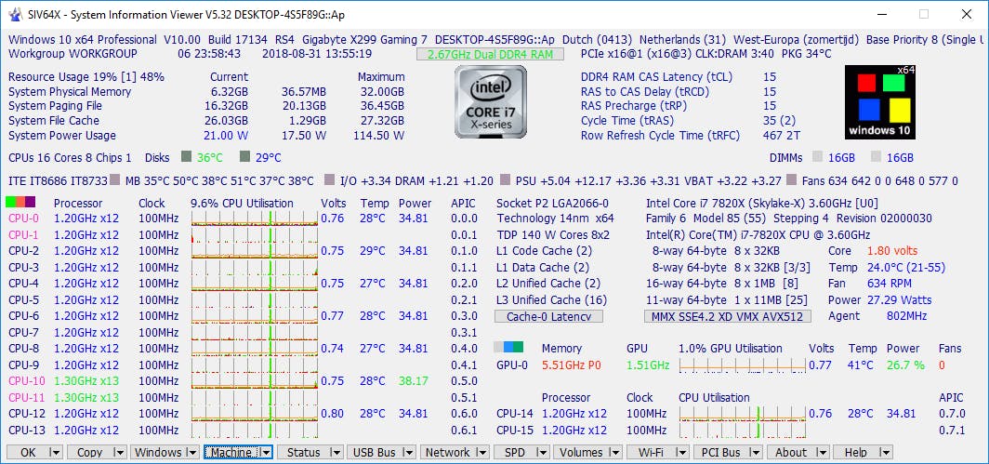Click the CPU-14 utilisation graph
Screen dimensions: 989x464
point(742,414)
